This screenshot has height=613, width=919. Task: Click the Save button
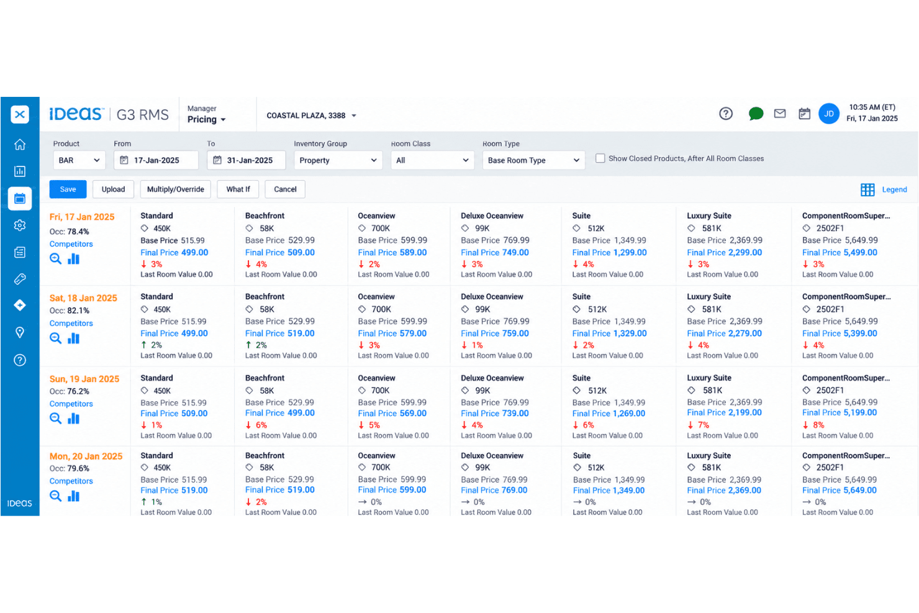(x=68, y=189)
